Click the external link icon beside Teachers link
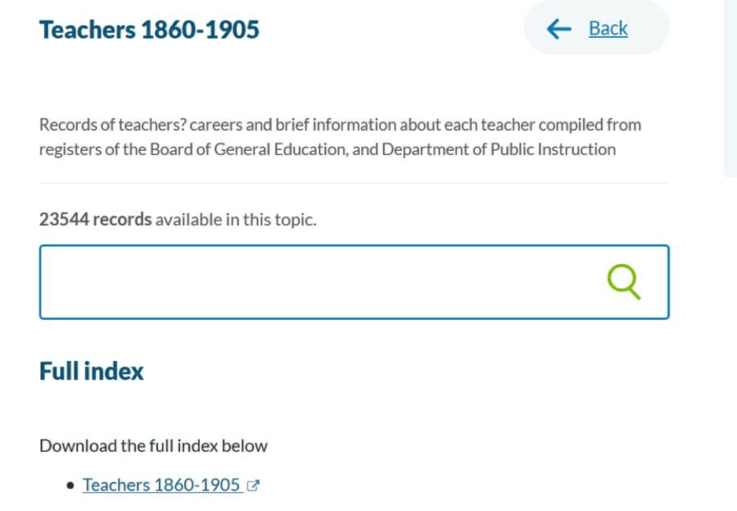737x511 pixels. click(252, 486)
